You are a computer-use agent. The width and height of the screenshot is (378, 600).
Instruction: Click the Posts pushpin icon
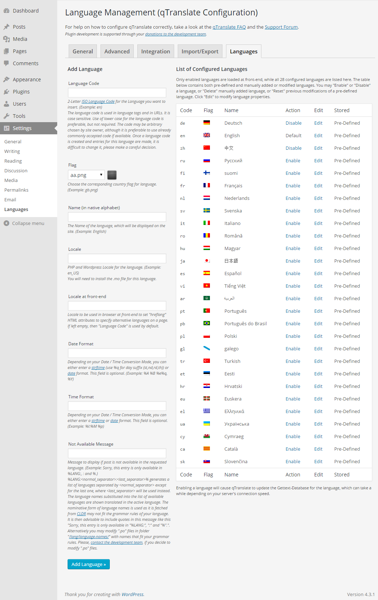click(6, 27)
